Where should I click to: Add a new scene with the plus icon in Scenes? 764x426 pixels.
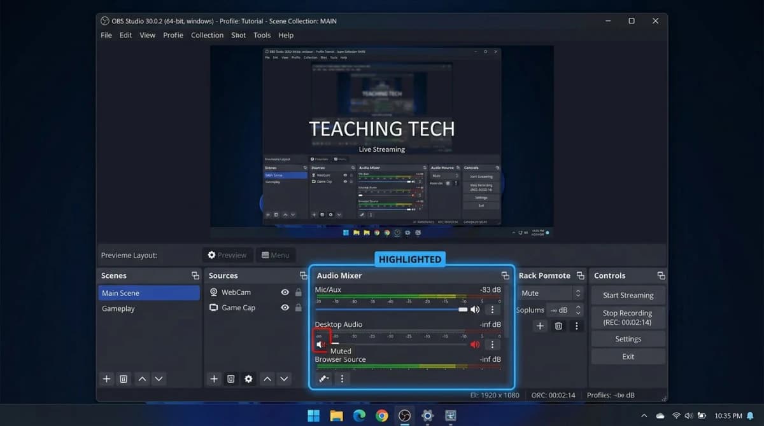[x=106, y=379]
